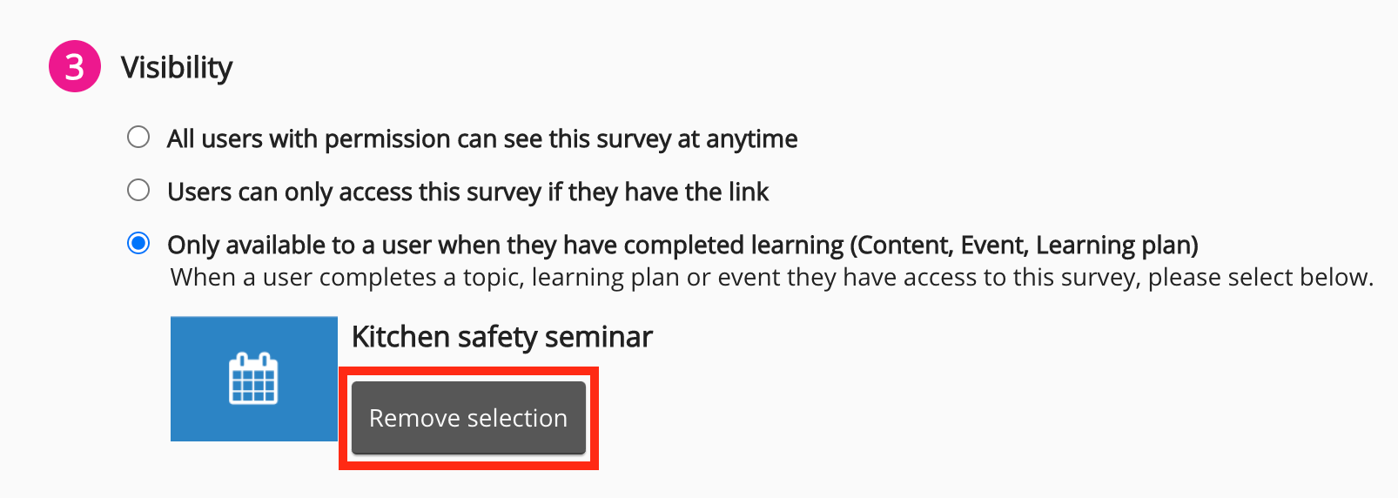Select the "All users with permission" radio button
This screenshot has width=1398, height=498.
click(138, 138)
